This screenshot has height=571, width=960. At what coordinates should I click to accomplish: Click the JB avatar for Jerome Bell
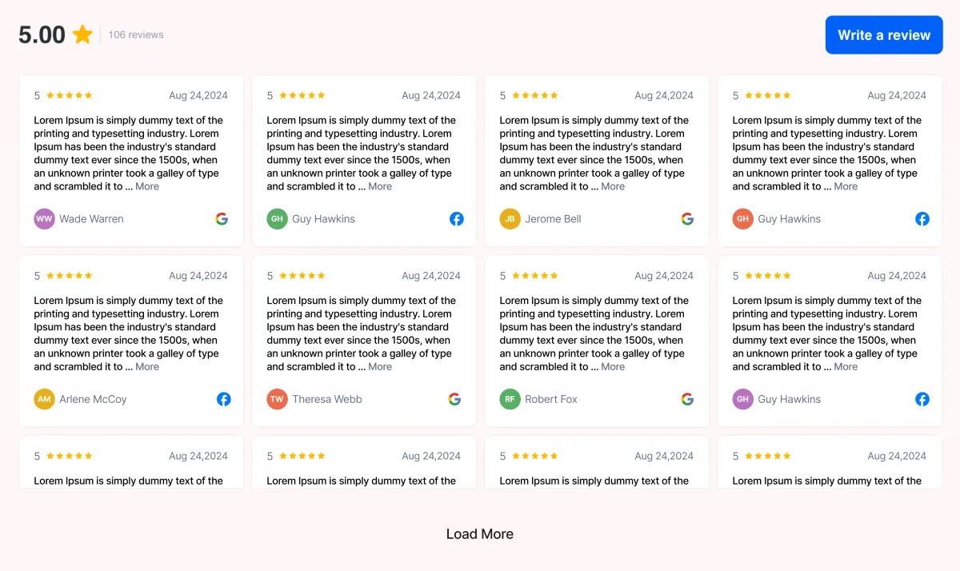point(510,219)
